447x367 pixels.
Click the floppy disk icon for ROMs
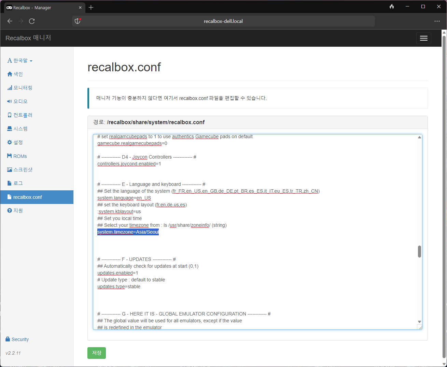(x=10, y=156)
